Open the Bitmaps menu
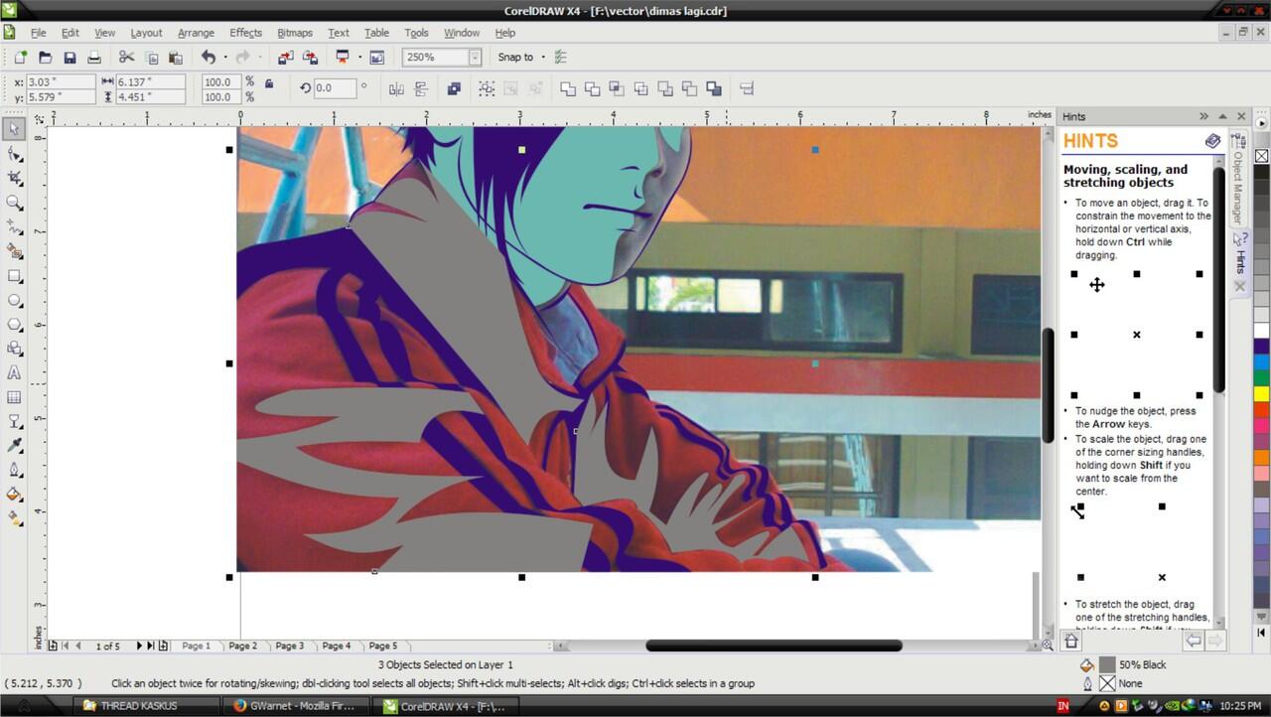This screenshot has width=1271, height=717. click(295, 33)
